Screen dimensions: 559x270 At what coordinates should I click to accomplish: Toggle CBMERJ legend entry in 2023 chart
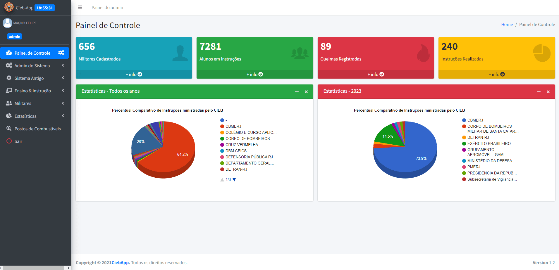pos(475,120)
